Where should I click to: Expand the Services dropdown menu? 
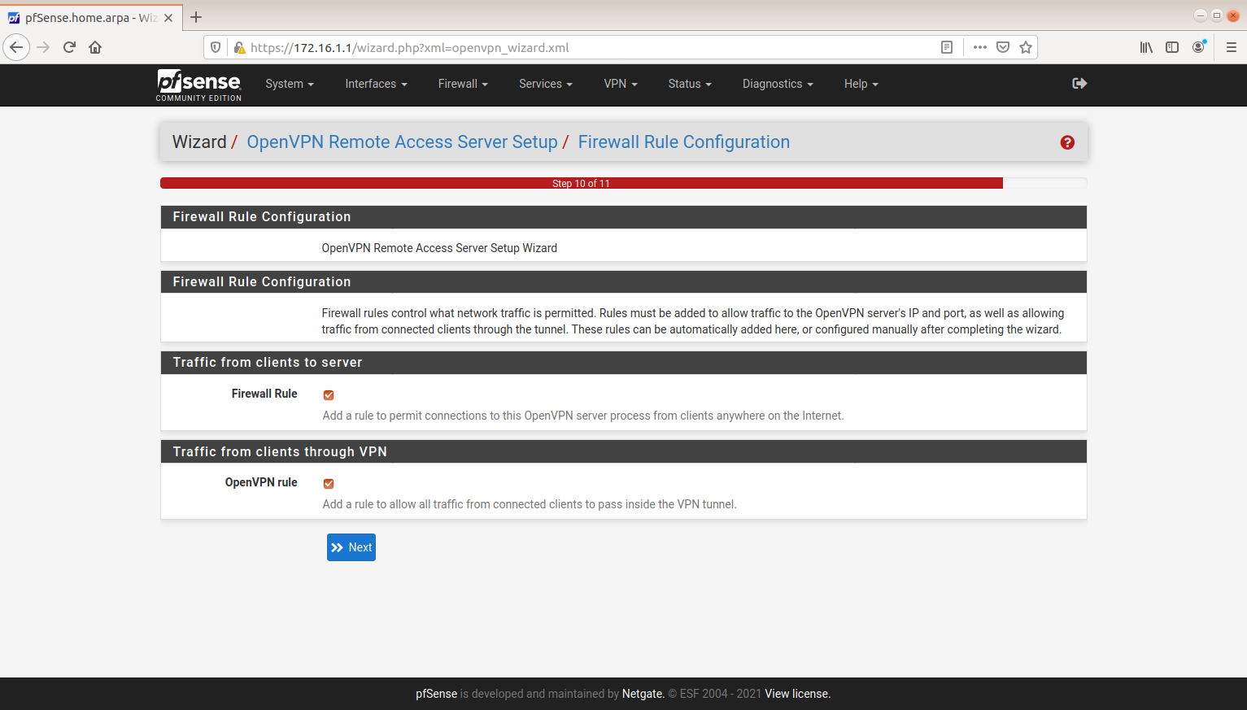[x=546, y=84]
